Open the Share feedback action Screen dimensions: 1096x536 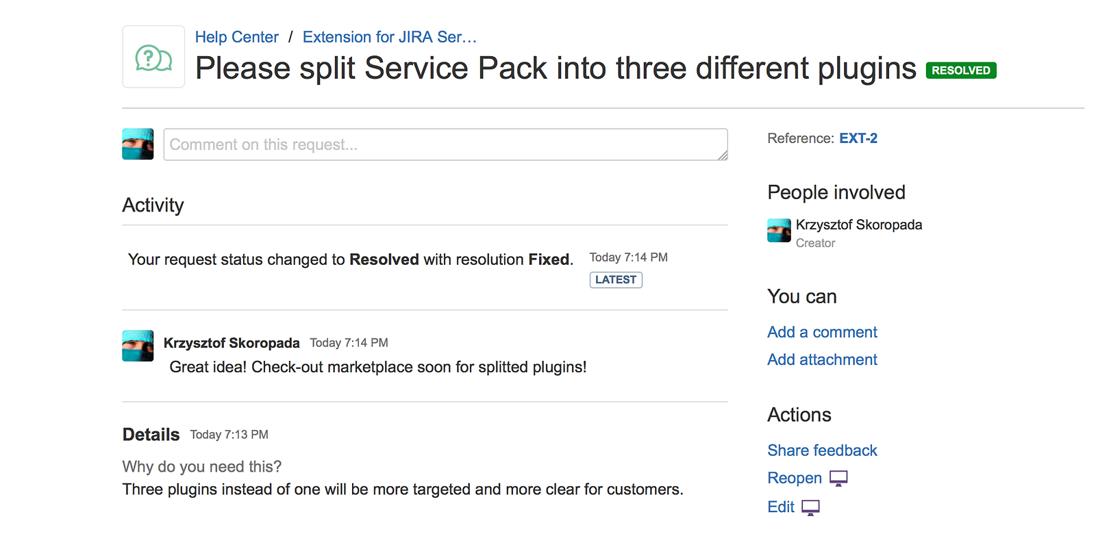tap(822, 450)
